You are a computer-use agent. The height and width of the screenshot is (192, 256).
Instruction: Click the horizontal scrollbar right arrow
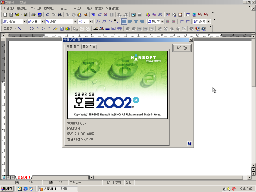point(249,177)
